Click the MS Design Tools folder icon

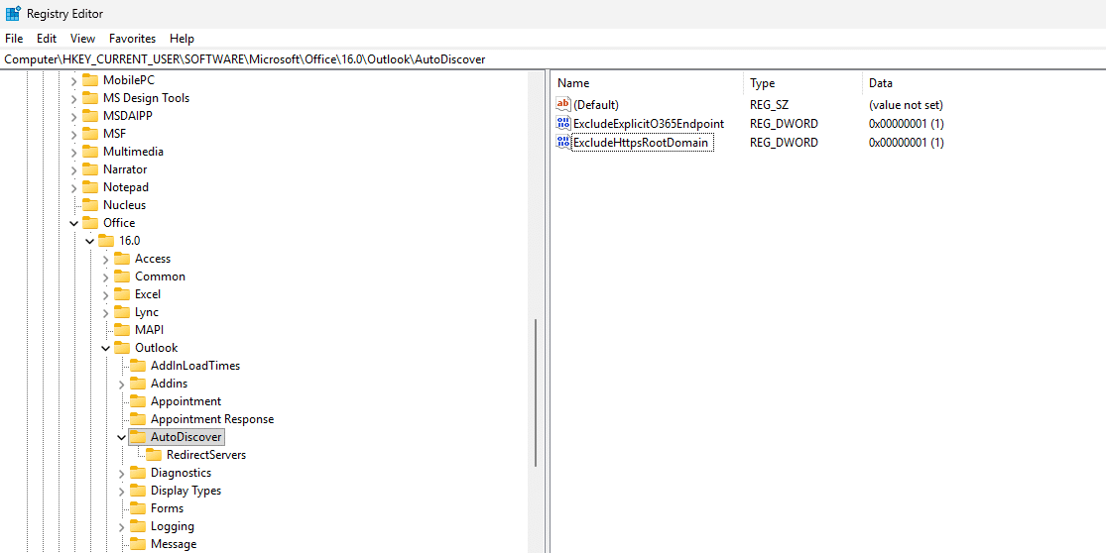pyautogui.click(x=89, y=98)
